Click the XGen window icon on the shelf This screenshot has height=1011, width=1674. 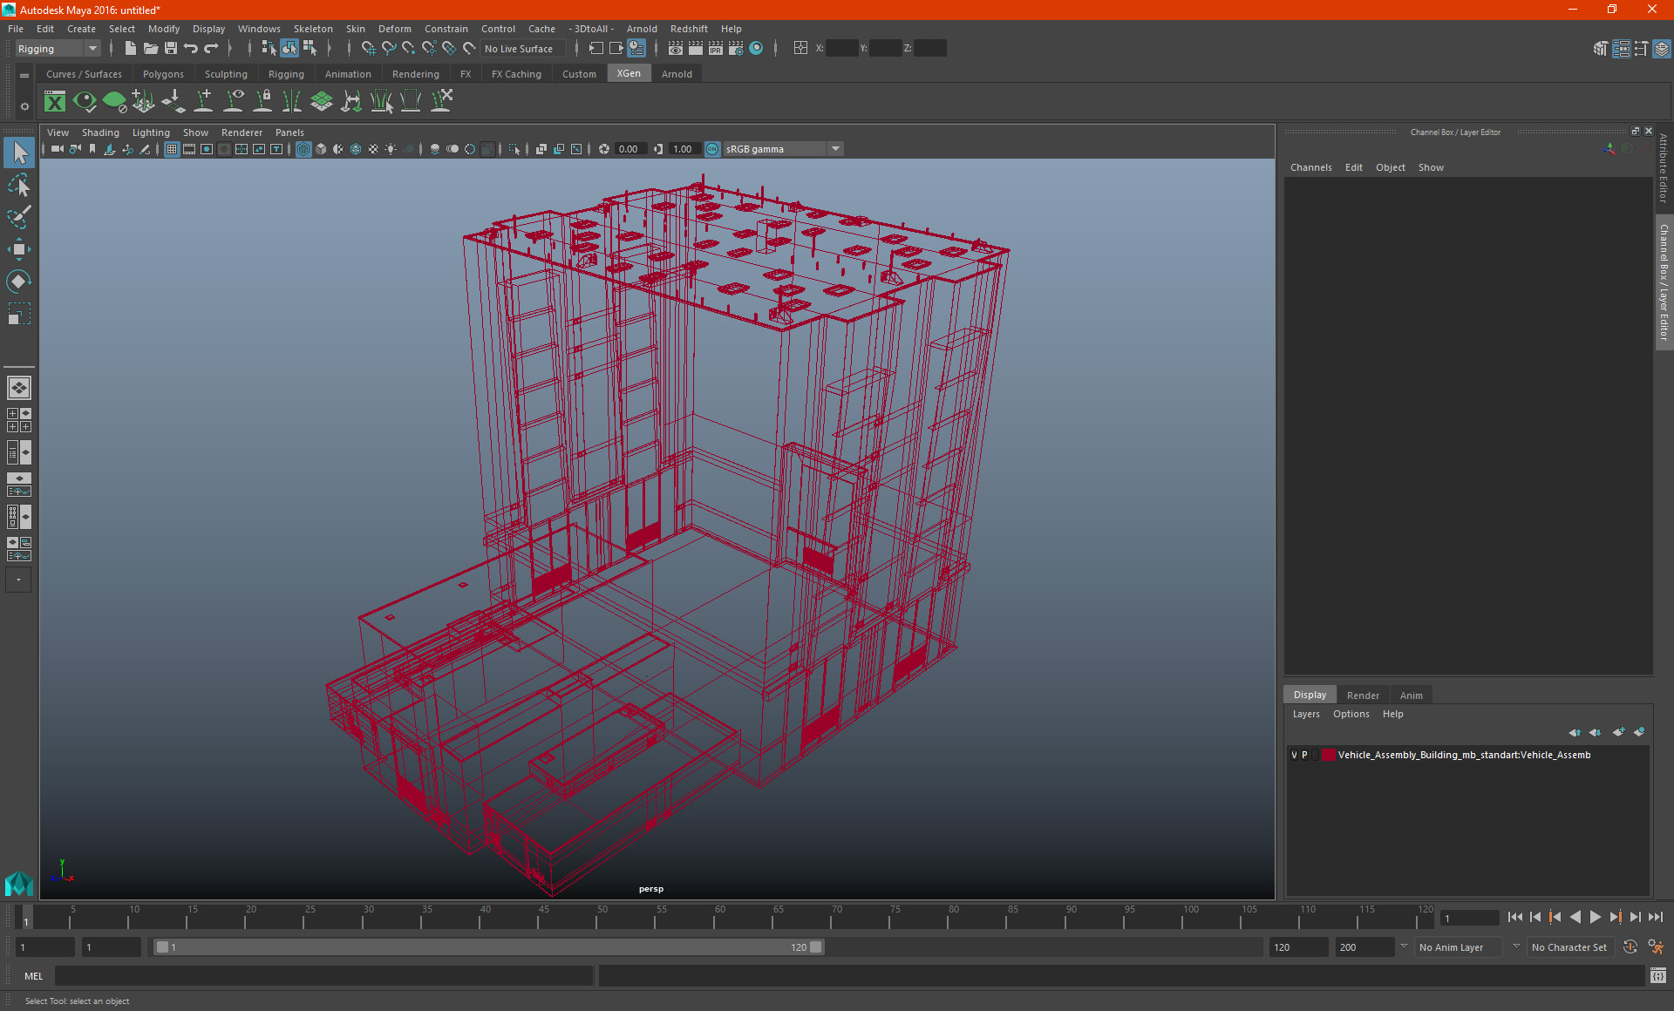tap(55, 101)
